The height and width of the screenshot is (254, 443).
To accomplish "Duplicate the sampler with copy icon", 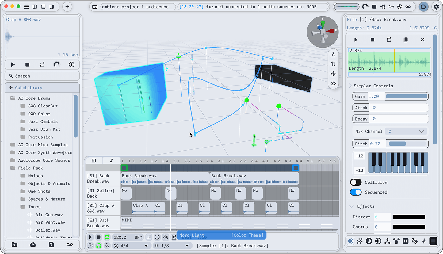I will 406,40.
